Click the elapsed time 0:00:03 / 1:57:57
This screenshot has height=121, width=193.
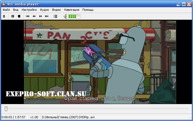(x=13, y=117)
